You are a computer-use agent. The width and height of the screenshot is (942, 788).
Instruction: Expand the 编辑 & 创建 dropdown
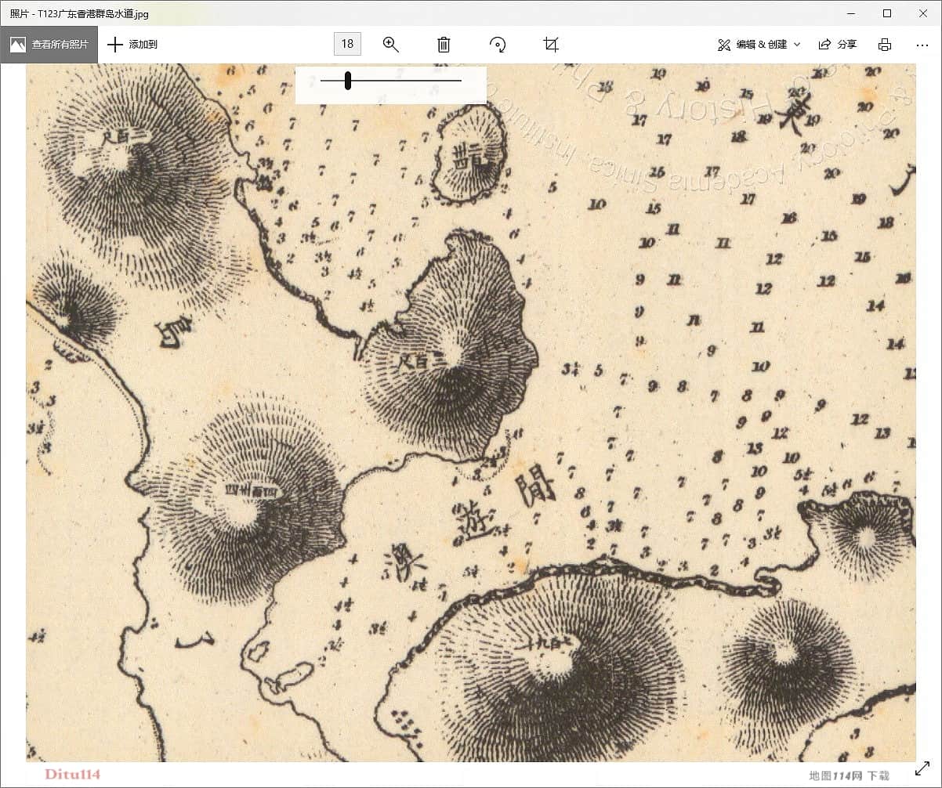point(759,45)
